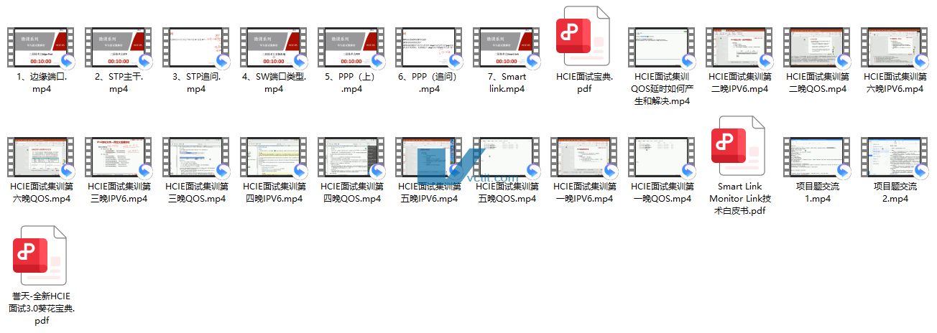Viewport: 937px width, 333px height.
Task: Click the 项目题交流1.mp4 video thumbnail
Action: [x=817, y=158]
